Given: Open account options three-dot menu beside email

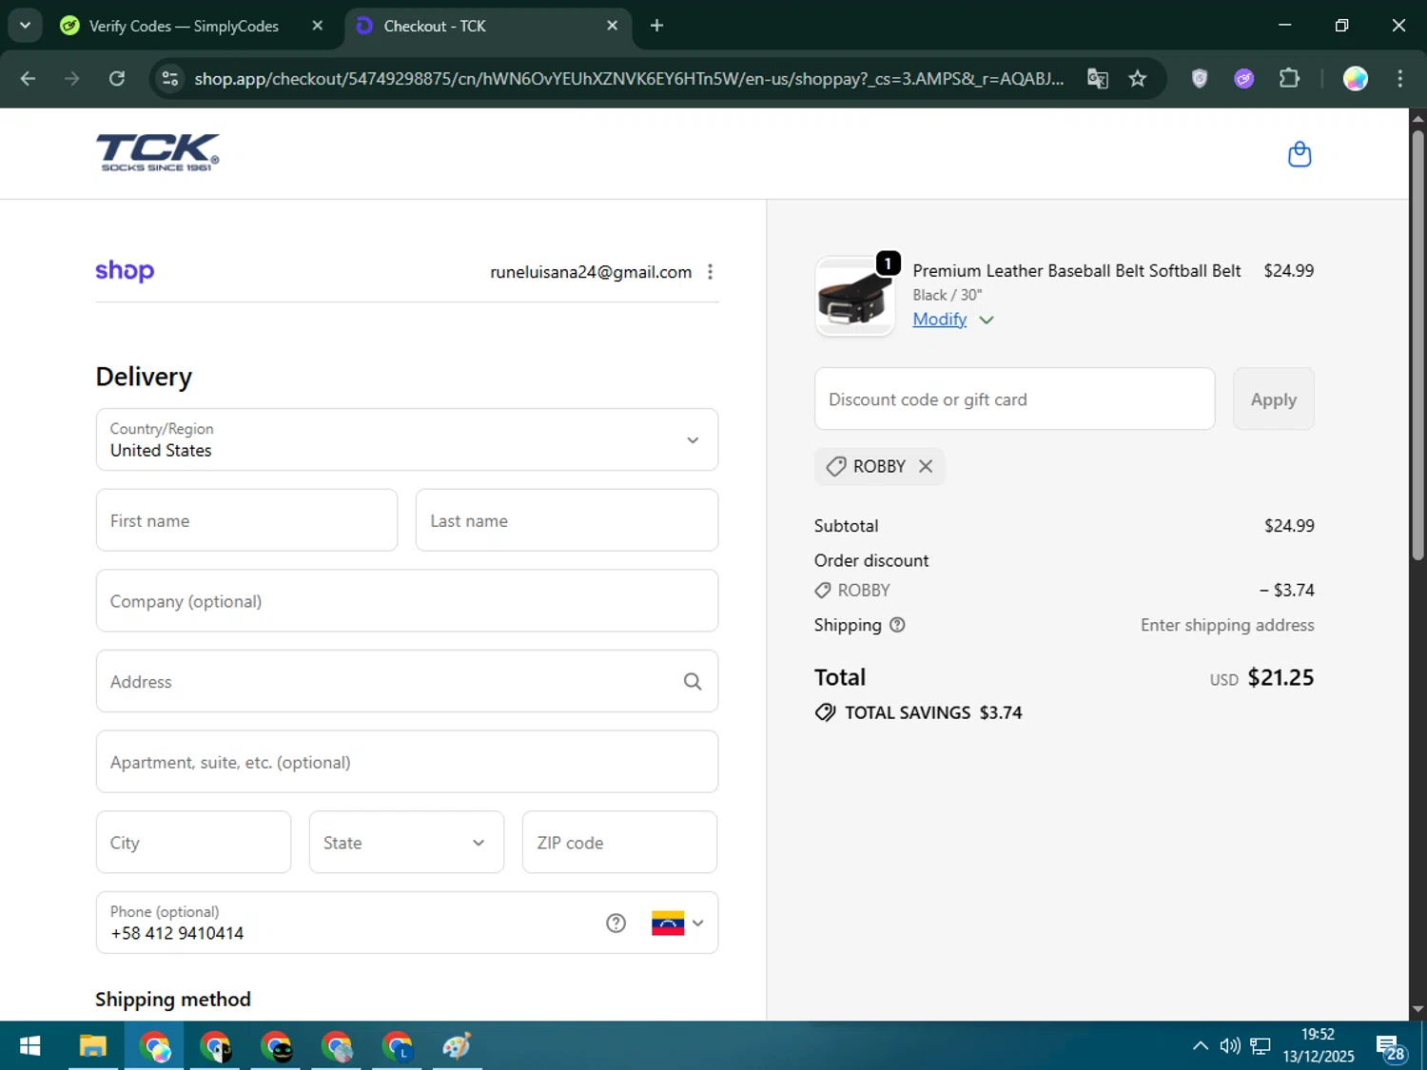Looking at the screenshot, I should tap(710, 272).
